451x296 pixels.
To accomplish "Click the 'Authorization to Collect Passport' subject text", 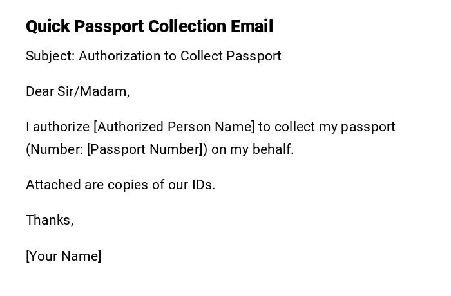I will [x=180, y=56].
